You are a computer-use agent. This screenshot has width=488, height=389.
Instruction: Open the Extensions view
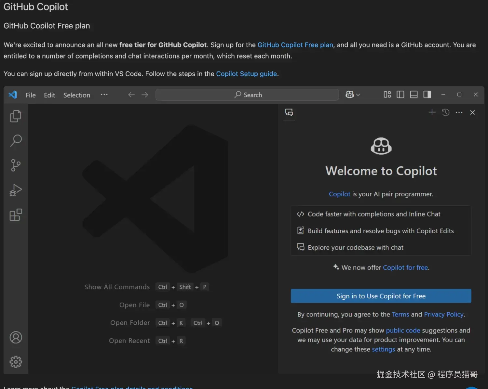coord(16,215)
